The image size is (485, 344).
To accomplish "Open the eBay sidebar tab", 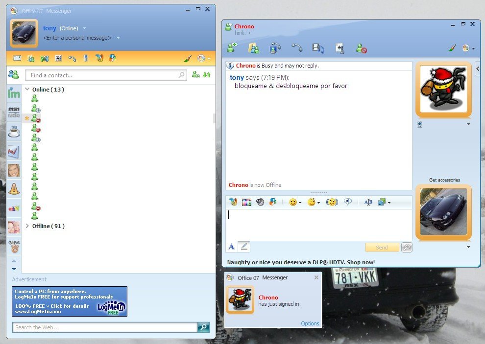I will pos(14,208).
